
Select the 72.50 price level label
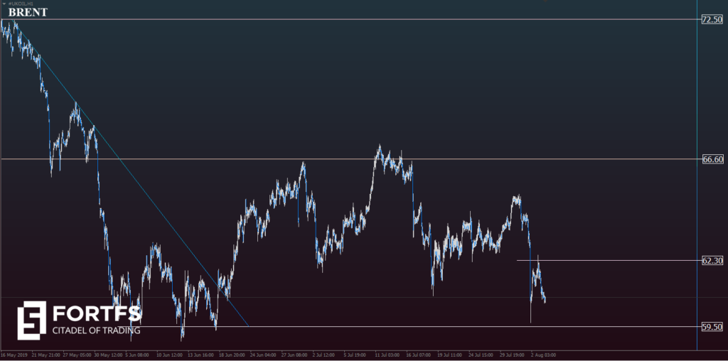coord(712,20)
